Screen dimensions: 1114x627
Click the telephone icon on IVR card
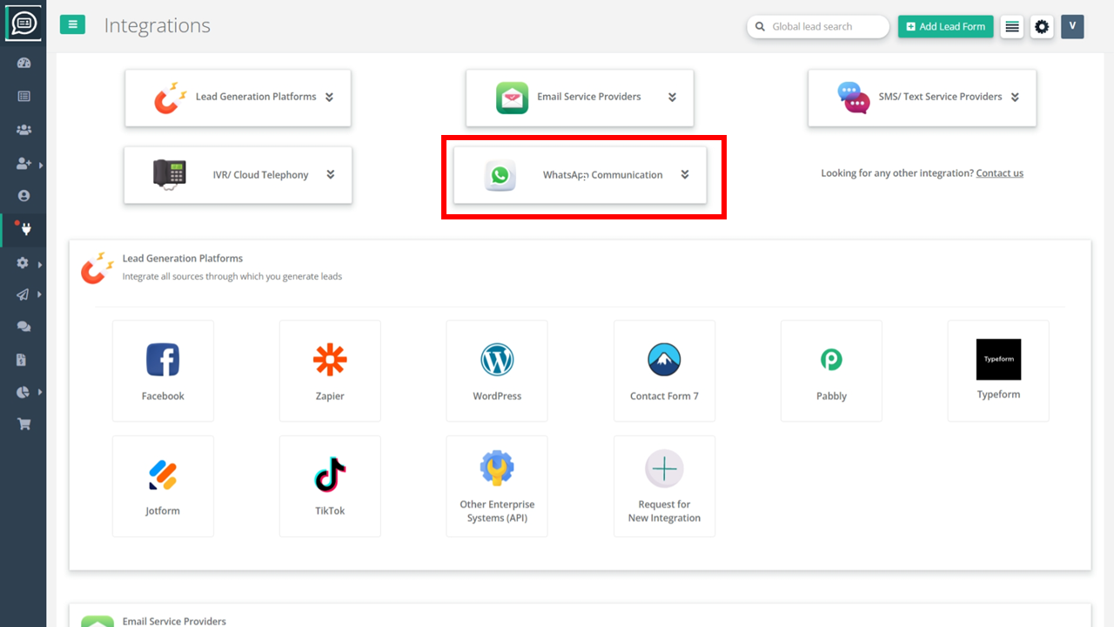click(x=170, y=174)
